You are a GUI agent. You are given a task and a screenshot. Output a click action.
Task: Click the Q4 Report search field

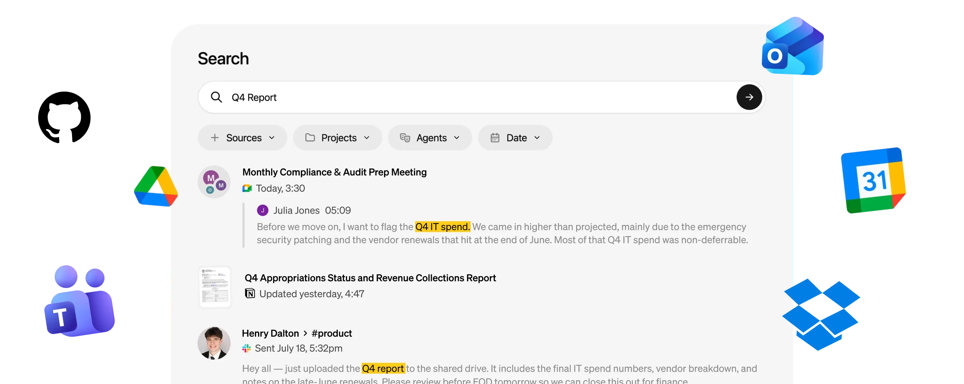481,97
